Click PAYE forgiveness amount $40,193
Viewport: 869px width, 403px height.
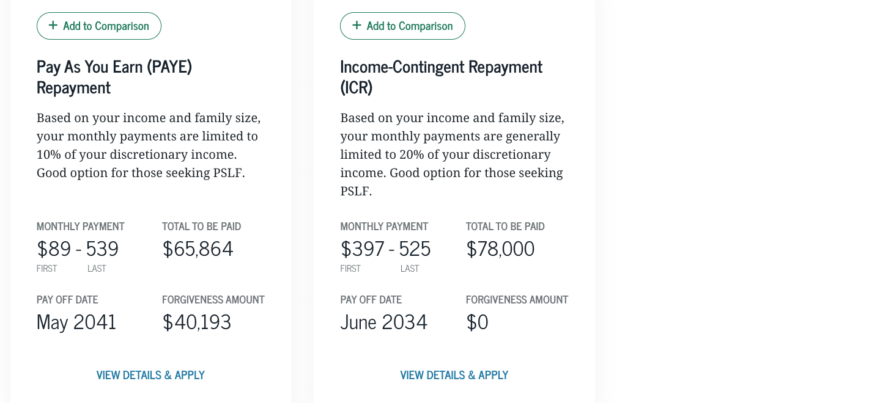pos(196,322)
